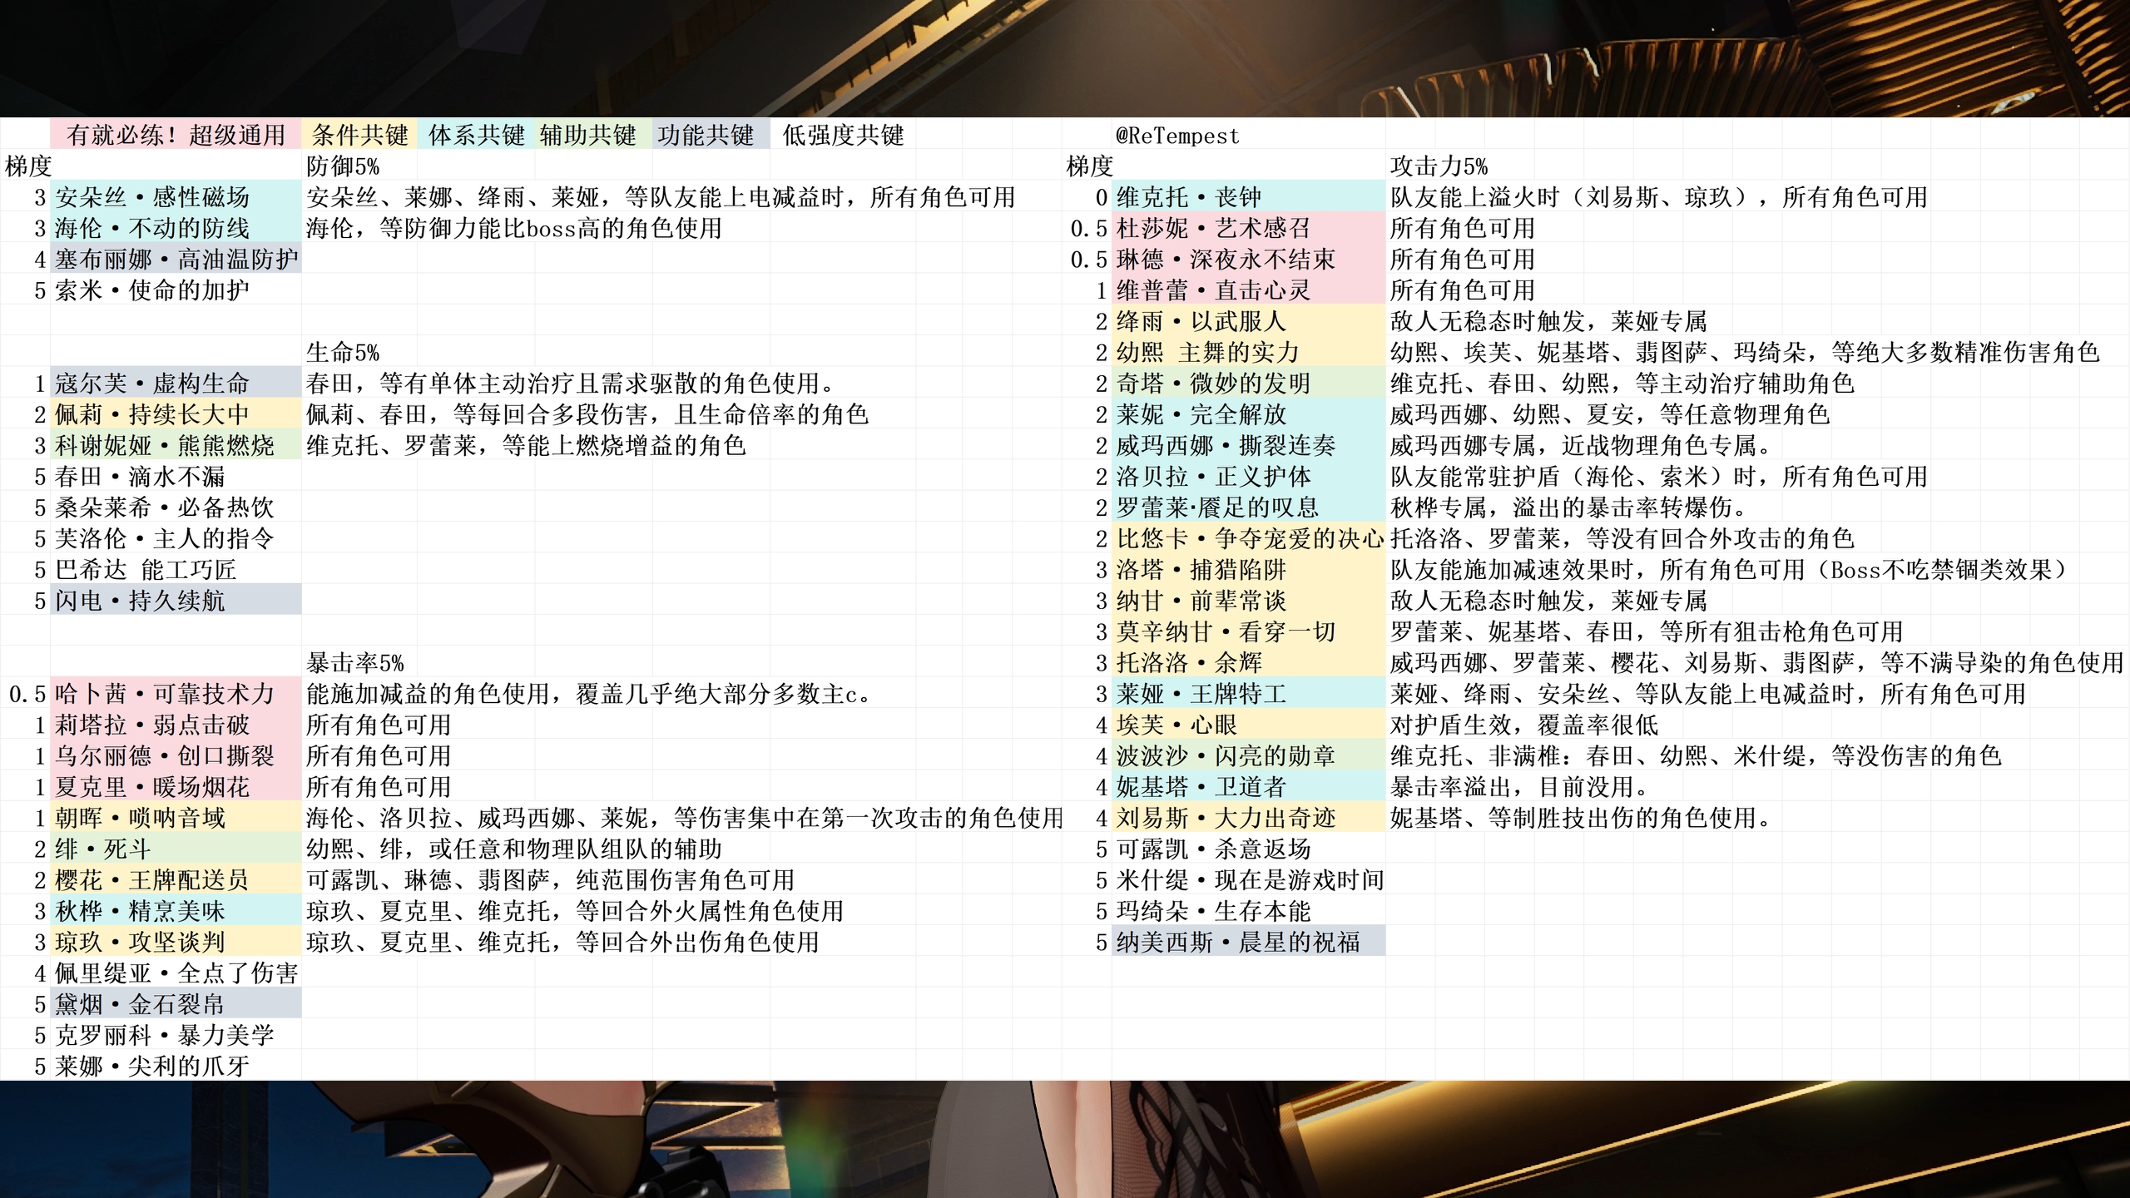
Task: Click the yellow 条件共键 legend cell
Action: (359, 135)
